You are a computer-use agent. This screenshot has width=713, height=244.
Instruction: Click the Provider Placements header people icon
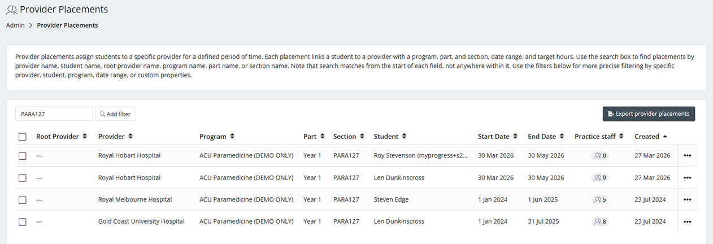point(11,10)
